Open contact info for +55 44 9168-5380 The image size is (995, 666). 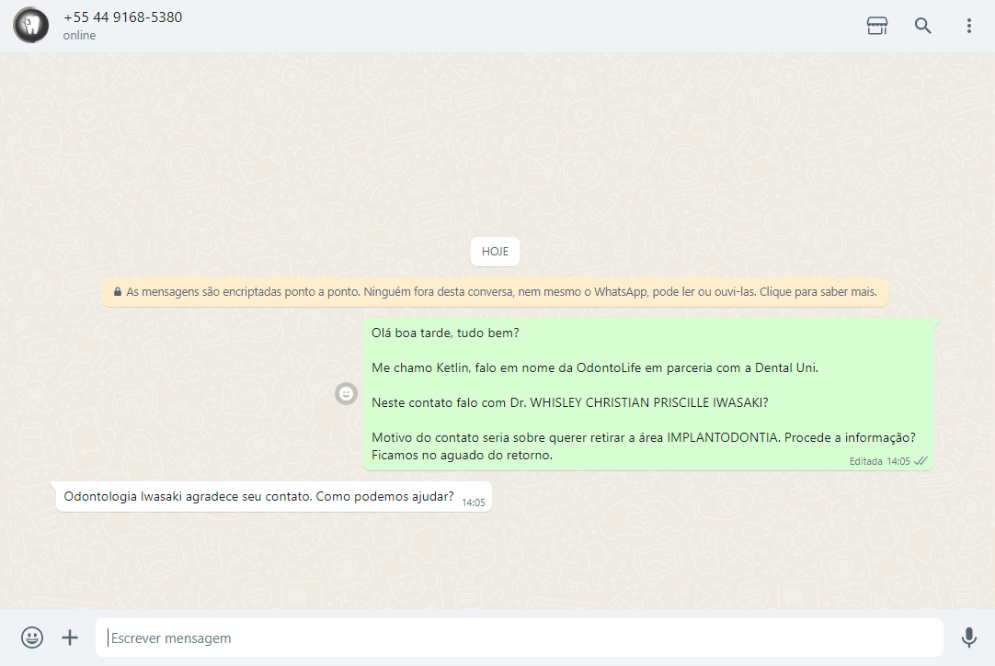pyautogui.click(x=122, y=17)
